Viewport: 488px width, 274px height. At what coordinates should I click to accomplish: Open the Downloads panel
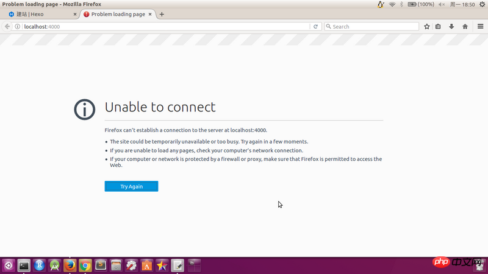pyautogui.click(x=451, y=26)
